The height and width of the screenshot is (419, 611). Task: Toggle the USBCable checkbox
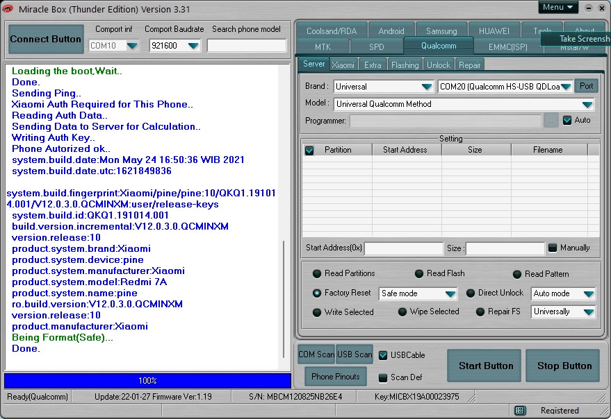(383, 354)
